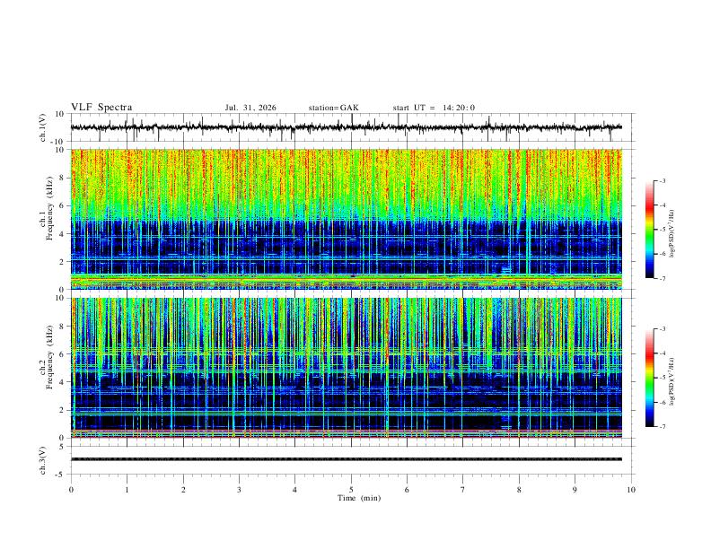711x549 pixels.
Task: Click the red band at bottom of ch.2 spectrogram
Action: point(347,431)
